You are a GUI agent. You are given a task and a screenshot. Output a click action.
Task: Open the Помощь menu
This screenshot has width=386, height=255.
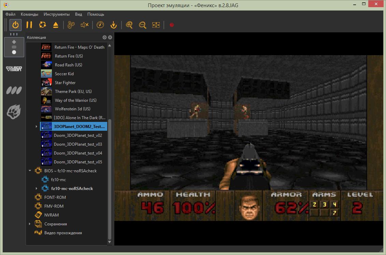pos(96,14)
